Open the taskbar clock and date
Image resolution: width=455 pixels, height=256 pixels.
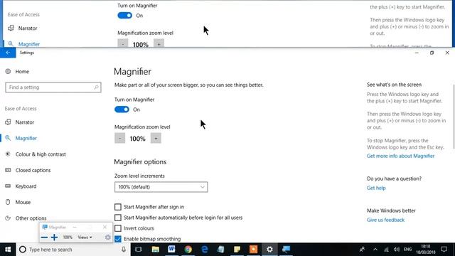pyautogui.click(x=425, y=250)
